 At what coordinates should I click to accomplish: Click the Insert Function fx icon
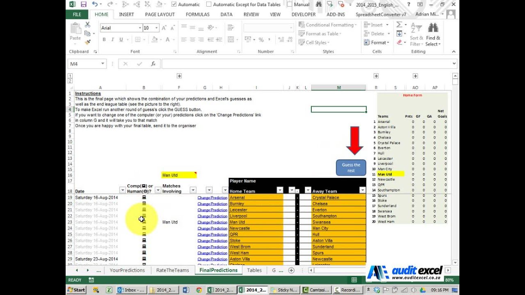(153, 64)
